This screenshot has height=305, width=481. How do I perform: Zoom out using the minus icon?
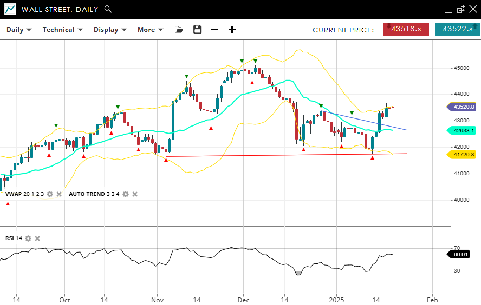coord(214,30)
